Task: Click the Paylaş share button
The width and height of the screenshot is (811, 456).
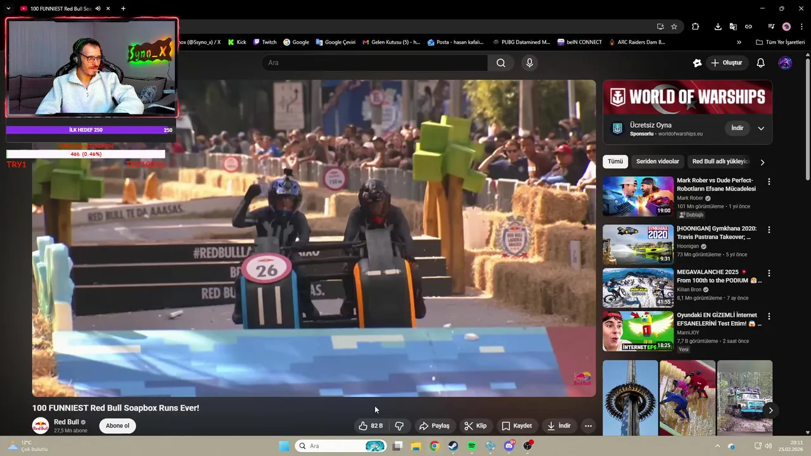Action: 435,426
